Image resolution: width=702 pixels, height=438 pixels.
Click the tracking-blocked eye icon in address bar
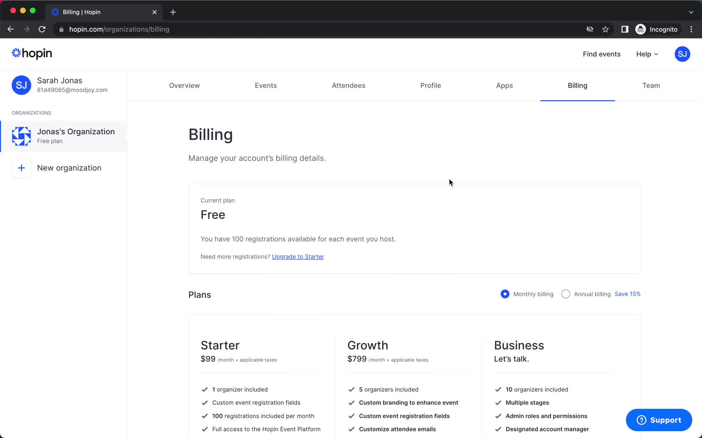(x=590, y=29)
